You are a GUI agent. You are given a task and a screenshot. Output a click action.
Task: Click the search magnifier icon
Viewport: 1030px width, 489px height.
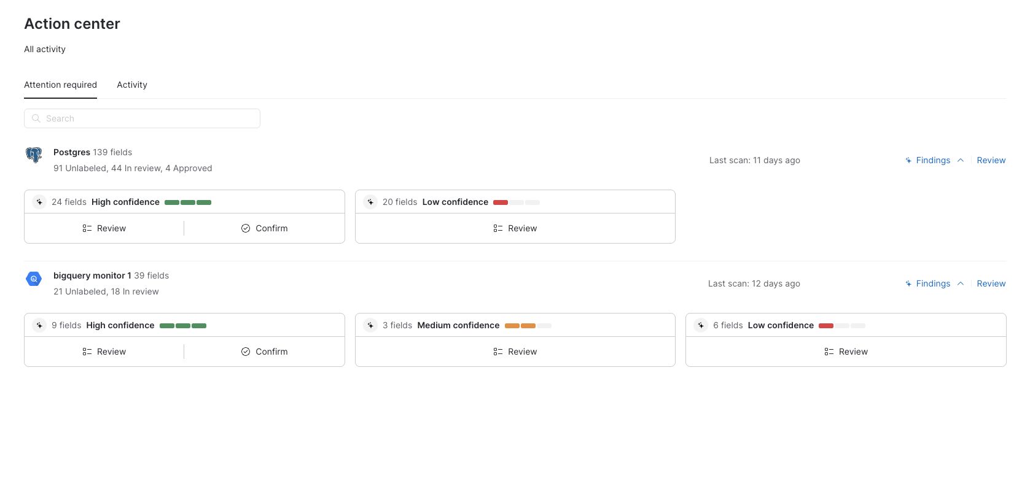point(36,118)
